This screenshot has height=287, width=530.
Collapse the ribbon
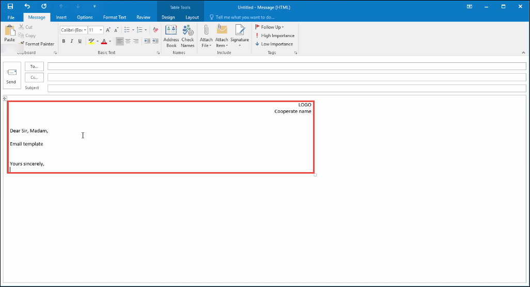tap(523, 53)
